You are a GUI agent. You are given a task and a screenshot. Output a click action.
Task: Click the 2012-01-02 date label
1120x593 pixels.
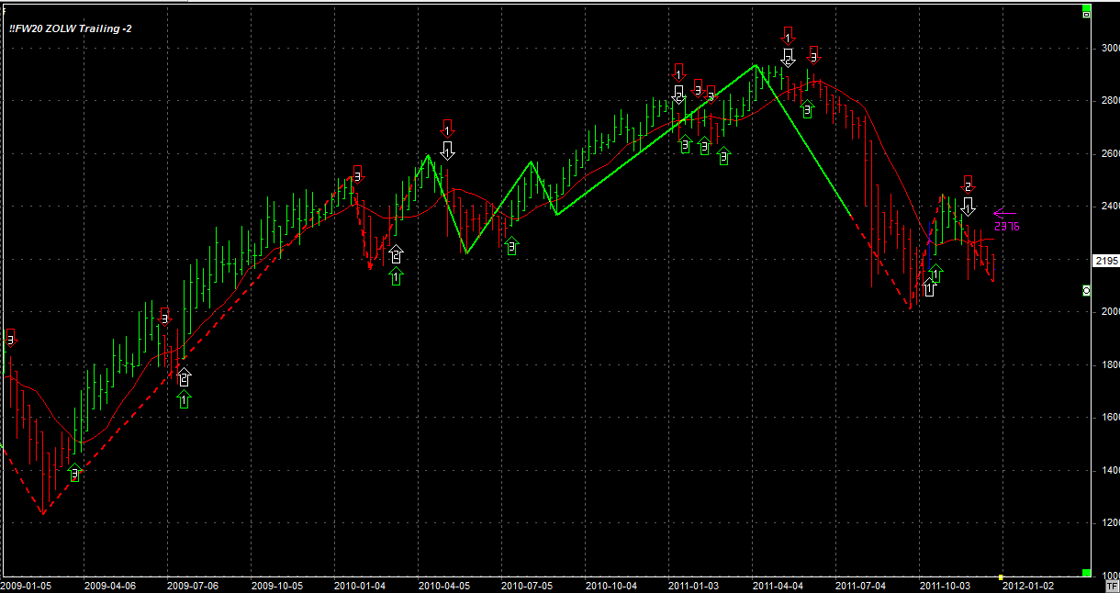coord(1029,585)
